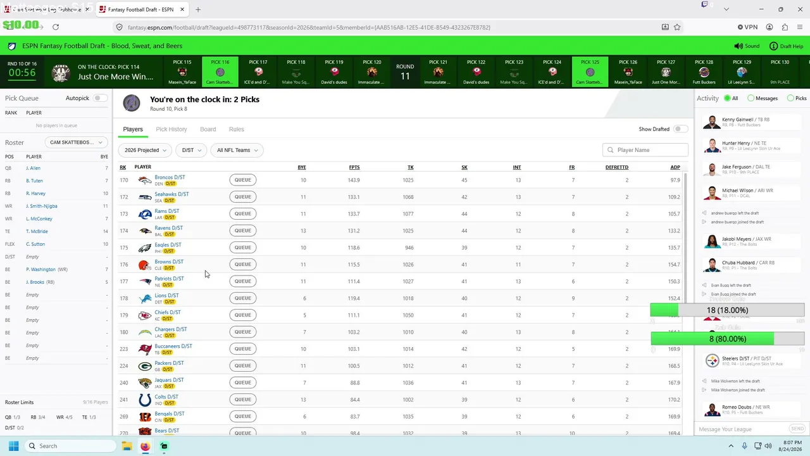810x456 pixels.
Task: Open the Cam Skattebo roster team dropdown
Action: (x=76, y=142)
